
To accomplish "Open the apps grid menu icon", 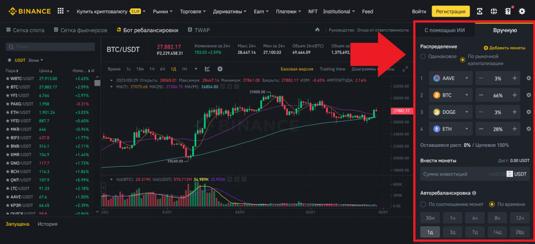I will [x=61, y=11].
